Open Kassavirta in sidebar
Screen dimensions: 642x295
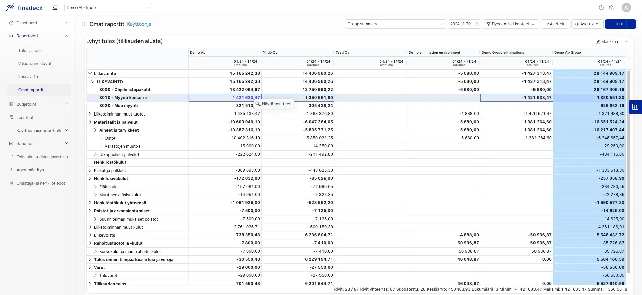[28, 77]
